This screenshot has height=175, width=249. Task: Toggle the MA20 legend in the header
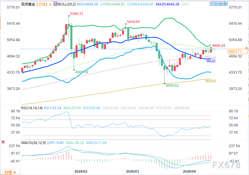[175, 5]
